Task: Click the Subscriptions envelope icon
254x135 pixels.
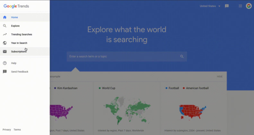Action: (x=5, y=51)
